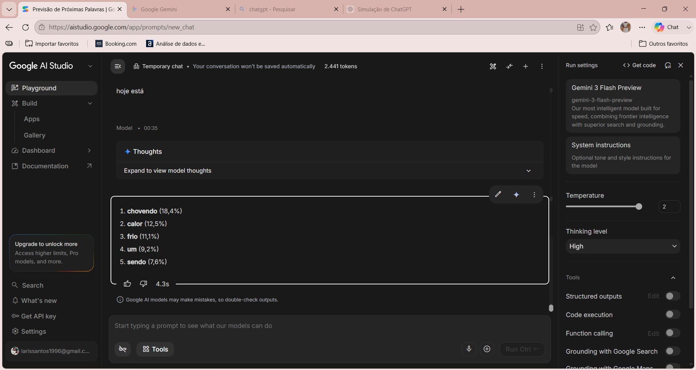Open the Thinking level High dropdown
Screen dimensions: 696x370
pyautogui.click(x=623, y=246)
